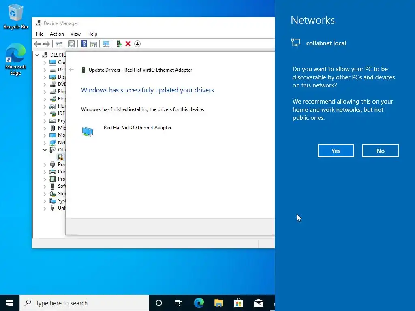The image size is (415, 311).
Task: Select the 'Por' ports category icon
Action: pos(53,164)
